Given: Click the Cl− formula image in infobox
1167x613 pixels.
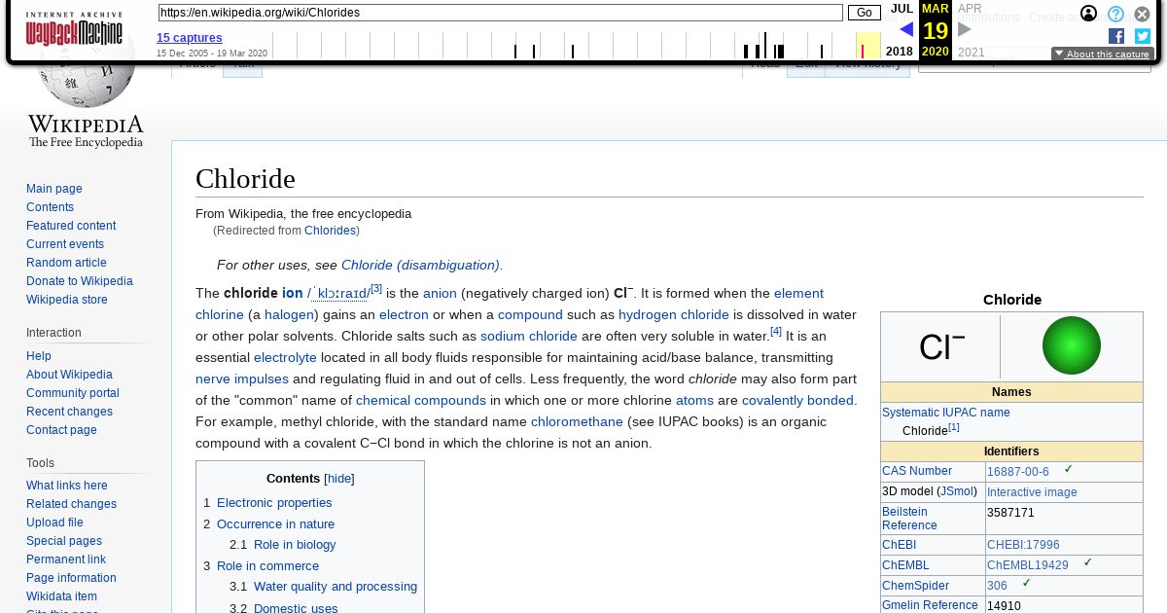Looking at the screenshot, I should pyautogui.click(x=941, y=346).
